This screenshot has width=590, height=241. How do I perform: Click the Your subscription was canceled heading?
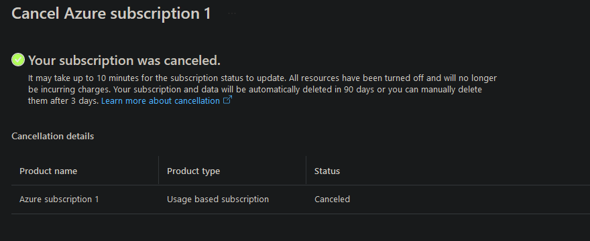click(x=124, y=60)
